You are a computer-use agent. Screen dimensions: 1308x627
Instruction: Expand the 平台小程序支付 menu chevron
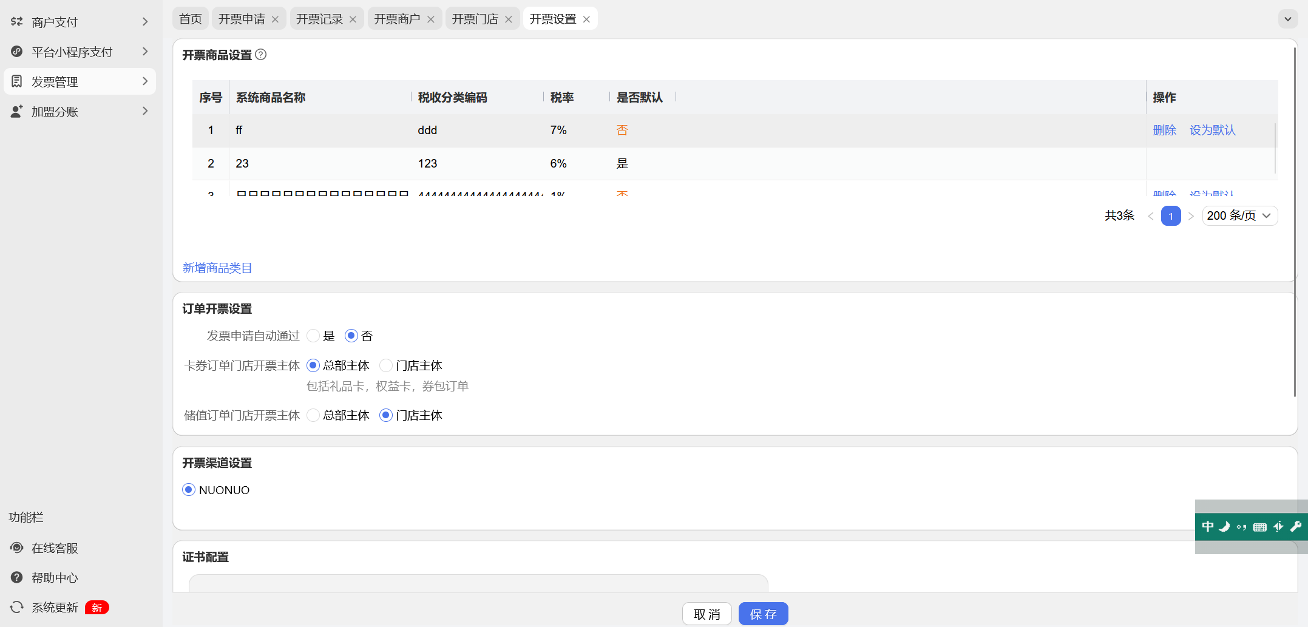coord(145,52)
